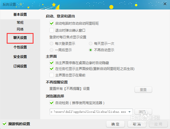
Task: Open 订阅设置 section
Action: [x=20, y=66]
